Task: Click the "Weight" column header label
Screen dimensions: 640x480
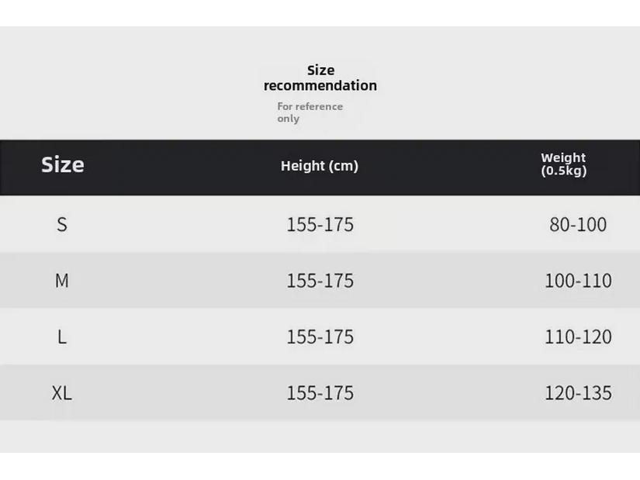Action: coord(563,157)
